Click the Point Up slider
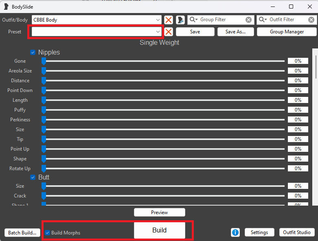318x241 pixels. 163,149
